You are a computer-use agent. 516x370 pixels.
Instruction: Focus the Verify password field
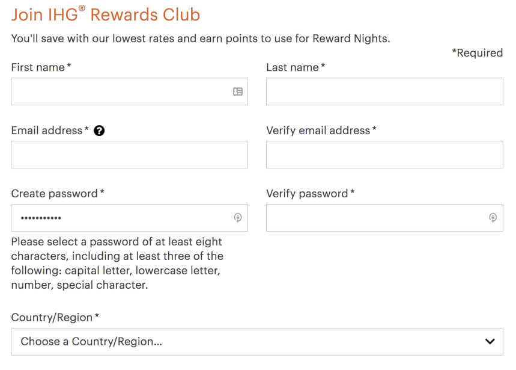pos(384,217)
